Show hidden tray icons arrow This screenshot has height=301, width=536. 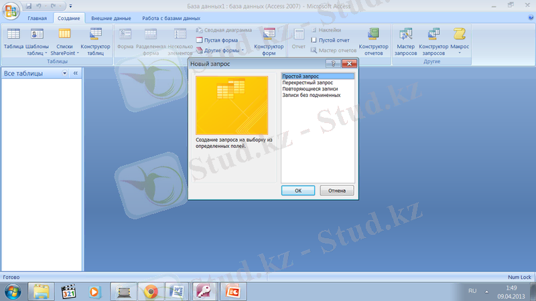tap(487, 292)
